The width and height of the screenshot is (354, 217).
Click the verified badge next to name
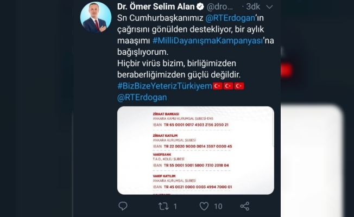[200, 7]
